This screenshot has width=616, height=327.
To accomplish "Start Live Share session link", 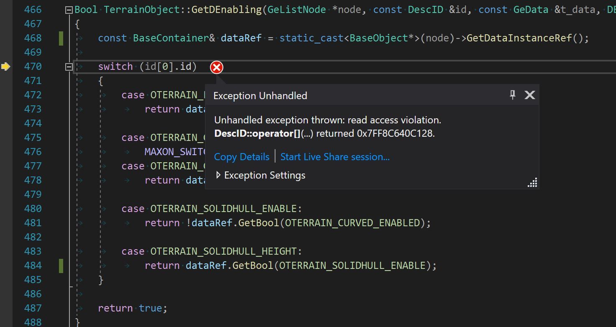I will click(335, 157).
